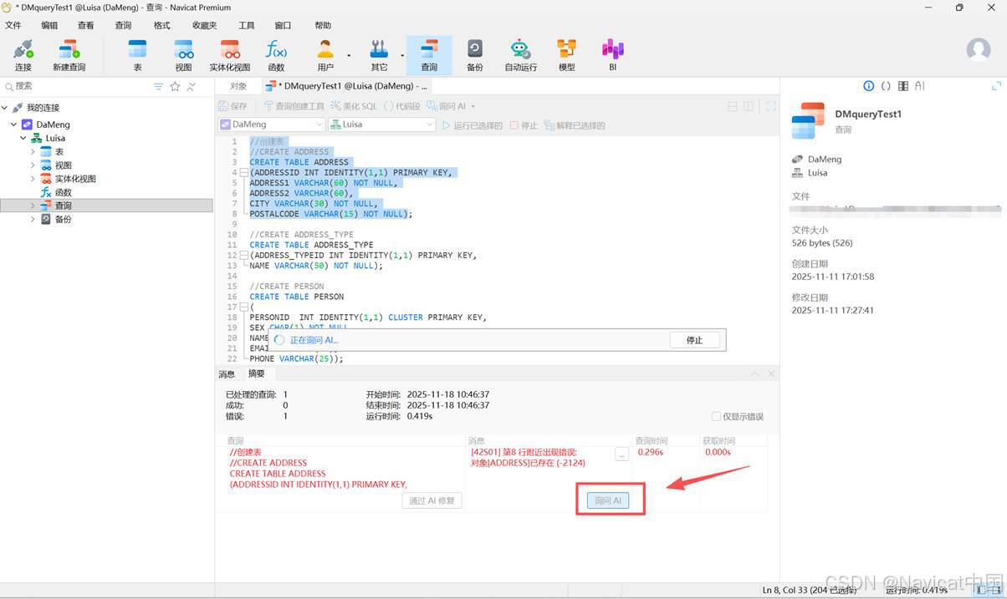
Task: Collapse code fold marker at line 4
Action: point(243,173)
